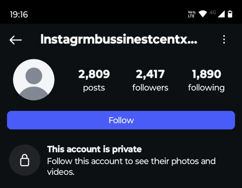Tap the 4G signal strength icon

click(217, 14)
